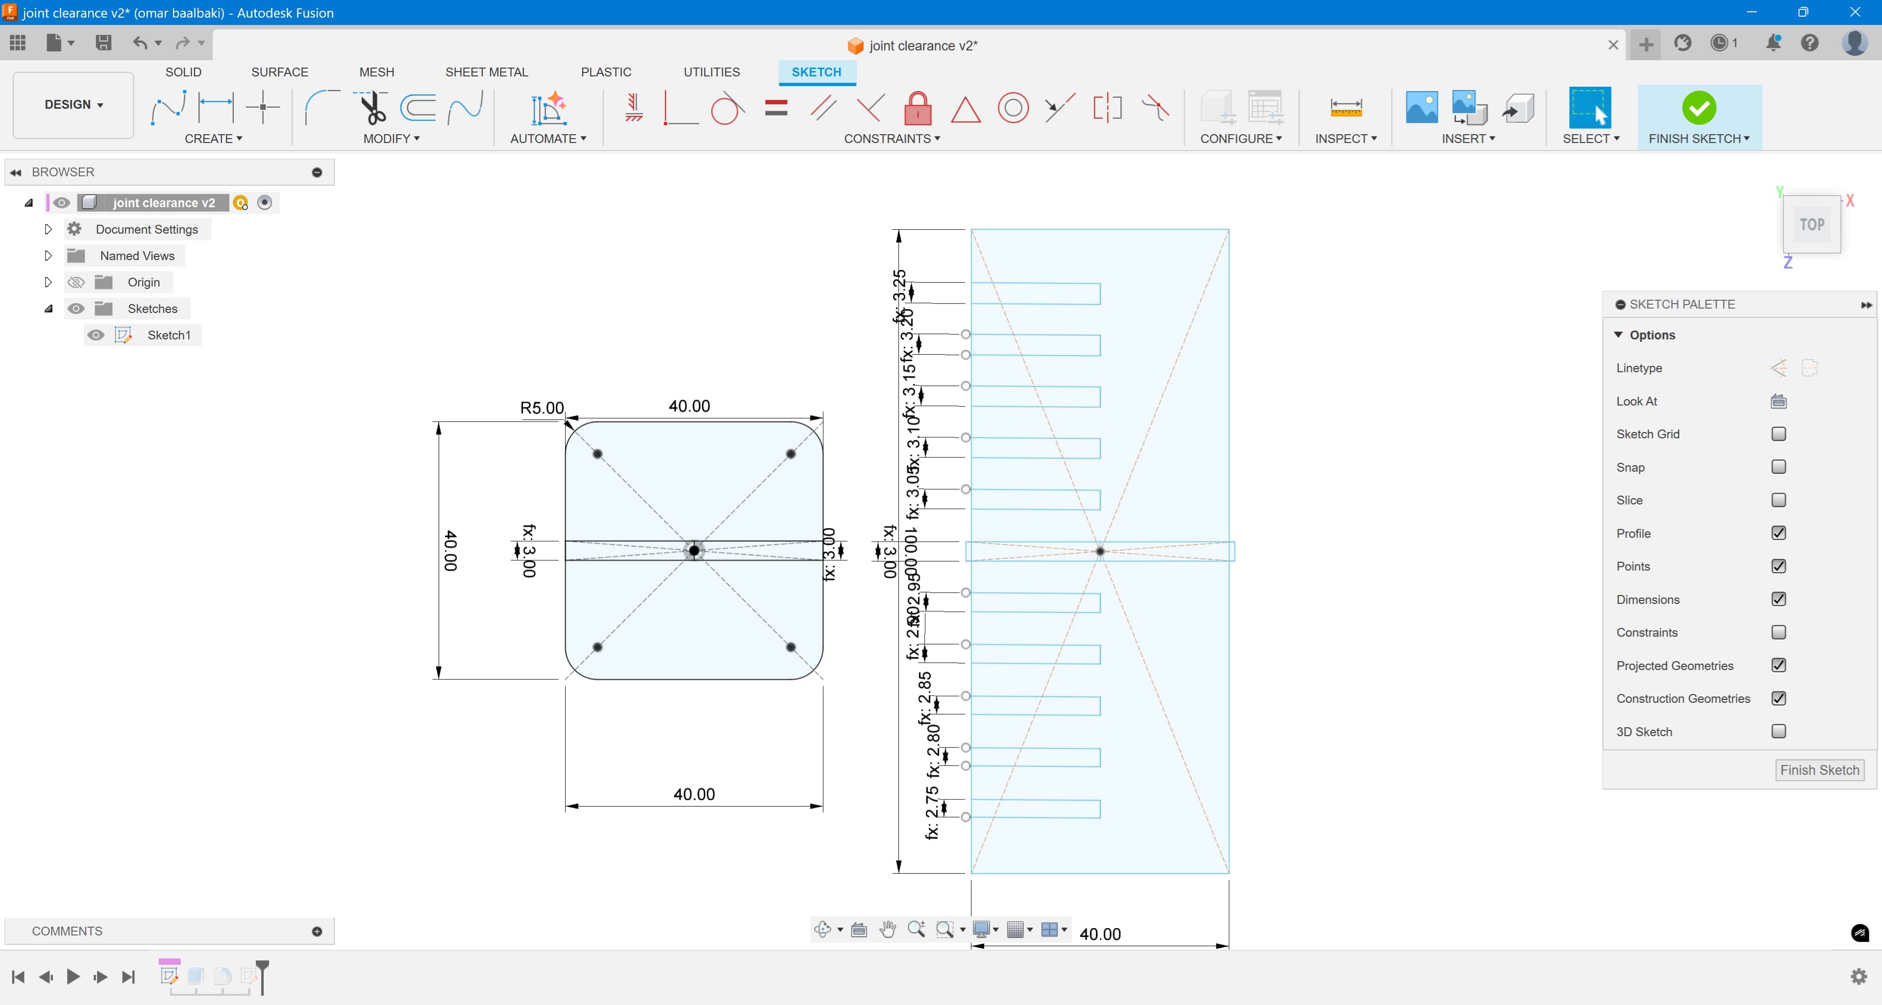1882x1005 pixels.
Task: Click the green FINISH SKETCH checkmark
Action: click(x=1699, y=108)
